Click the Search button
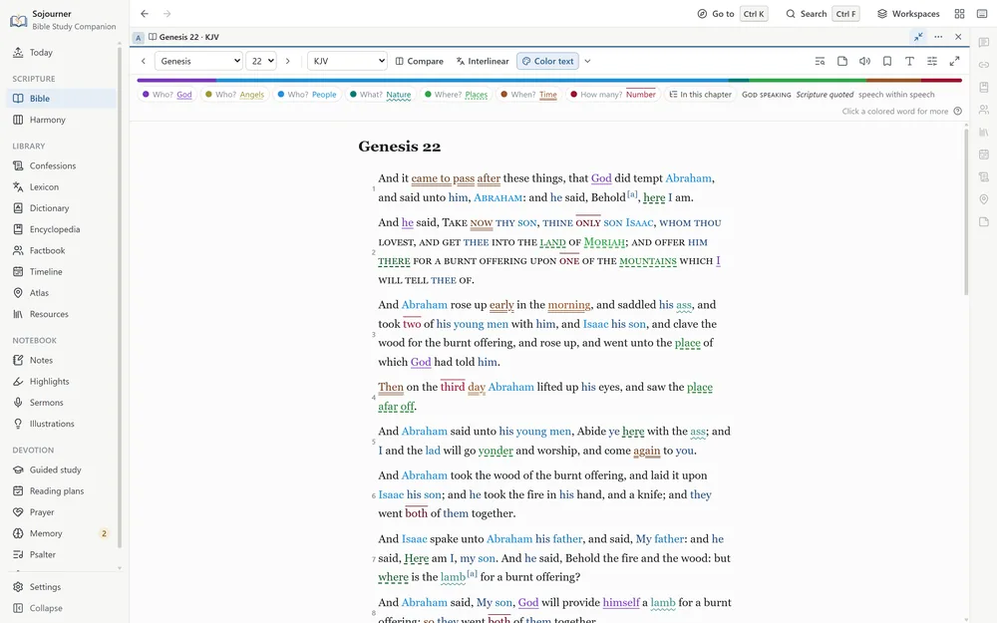This screenshot has width=997, height=623. point(822,13)
